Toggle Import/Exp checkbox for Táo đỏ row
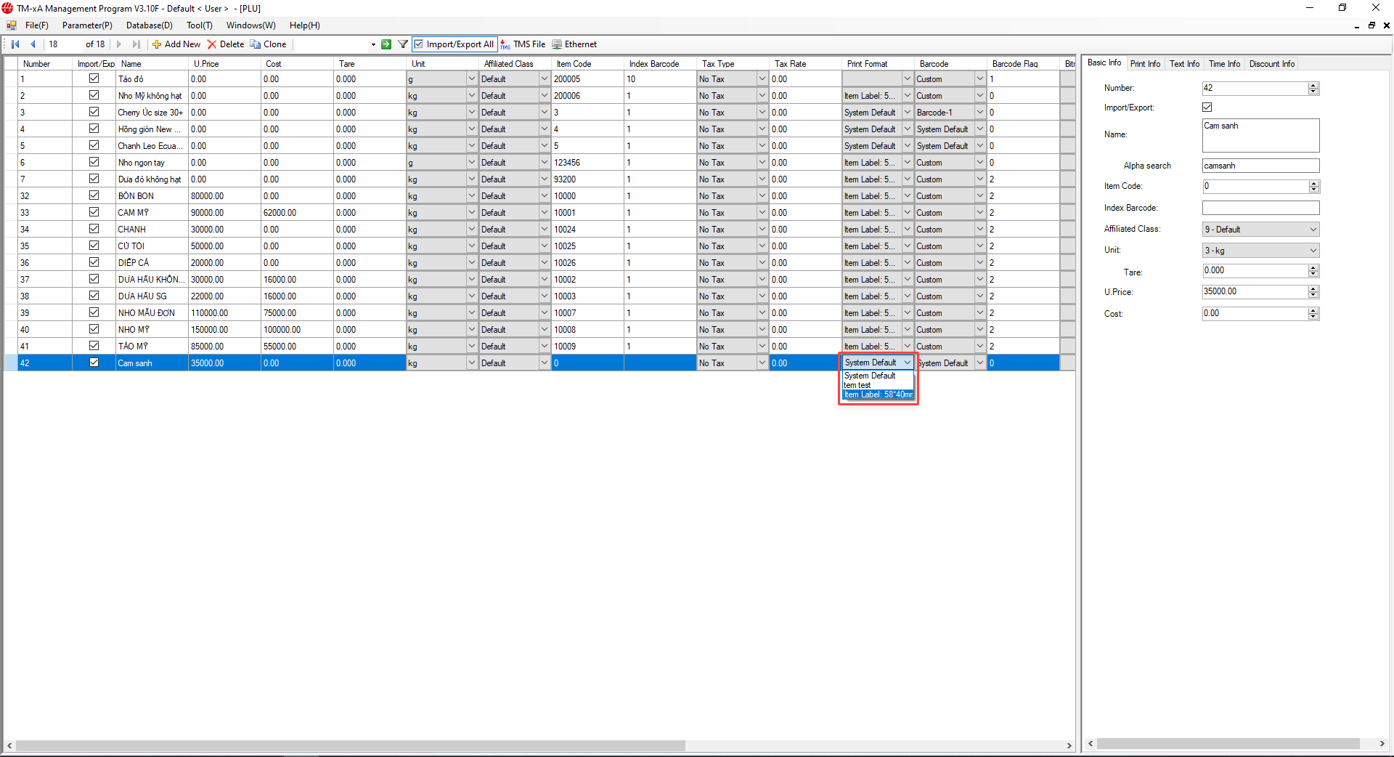 [94, 78]
